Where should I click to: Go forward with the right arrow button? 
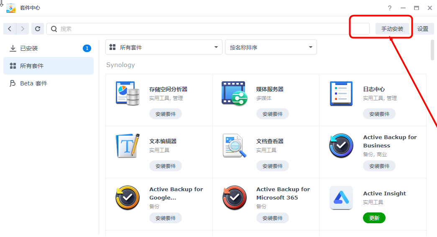click(x=23, y=29)
